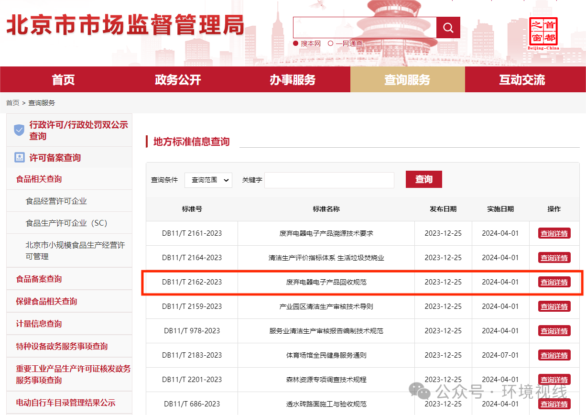The height and width of the screenshot is (415, 586).
Task: Click the 首页 breadcrumb link
Action: click(12, 103)
